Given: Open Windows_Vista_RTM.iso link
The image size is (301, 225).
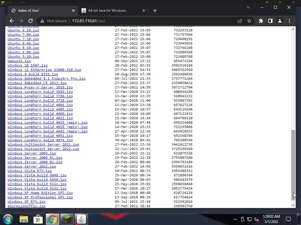Looking at the screenshot, I should [x=30, y=171].
